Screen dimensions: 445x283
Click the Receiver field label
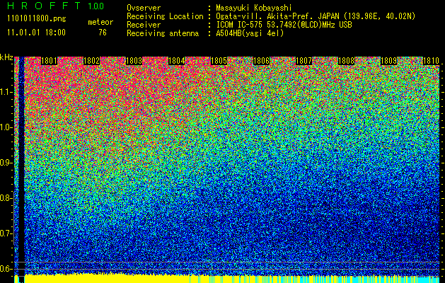point(144,25)
